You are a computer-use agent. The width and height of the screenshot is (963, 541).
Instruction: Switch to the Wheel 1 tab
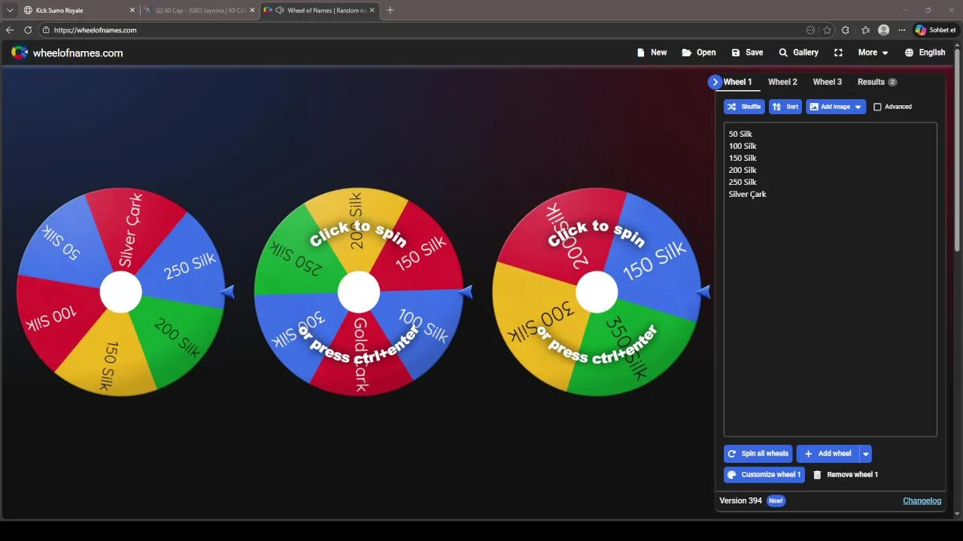(737, 82)
